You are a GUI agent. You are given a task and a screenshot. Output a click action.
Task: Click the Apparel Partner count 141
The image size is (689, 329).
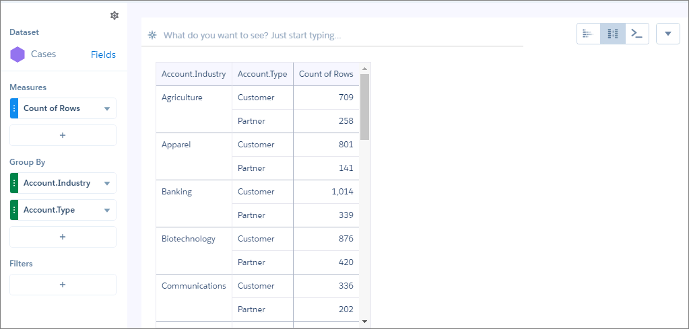coord(326,168)
